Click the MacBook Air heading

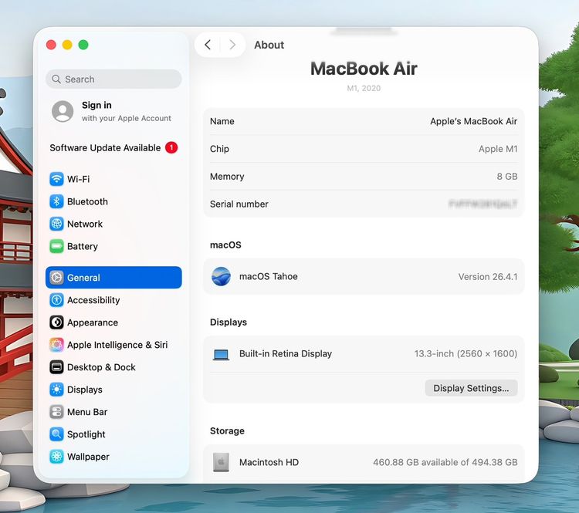[364, 69]
